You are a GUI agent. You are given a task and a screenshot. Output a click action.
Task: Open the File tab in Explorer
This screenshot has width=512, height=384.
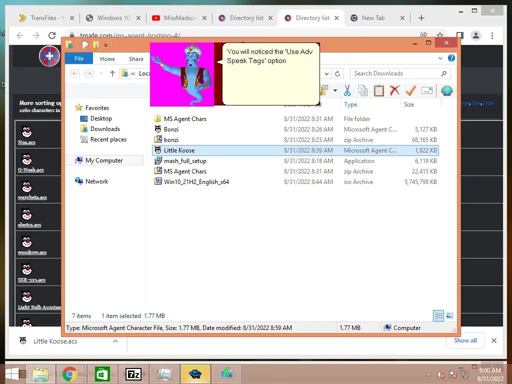tap(78, 59)
